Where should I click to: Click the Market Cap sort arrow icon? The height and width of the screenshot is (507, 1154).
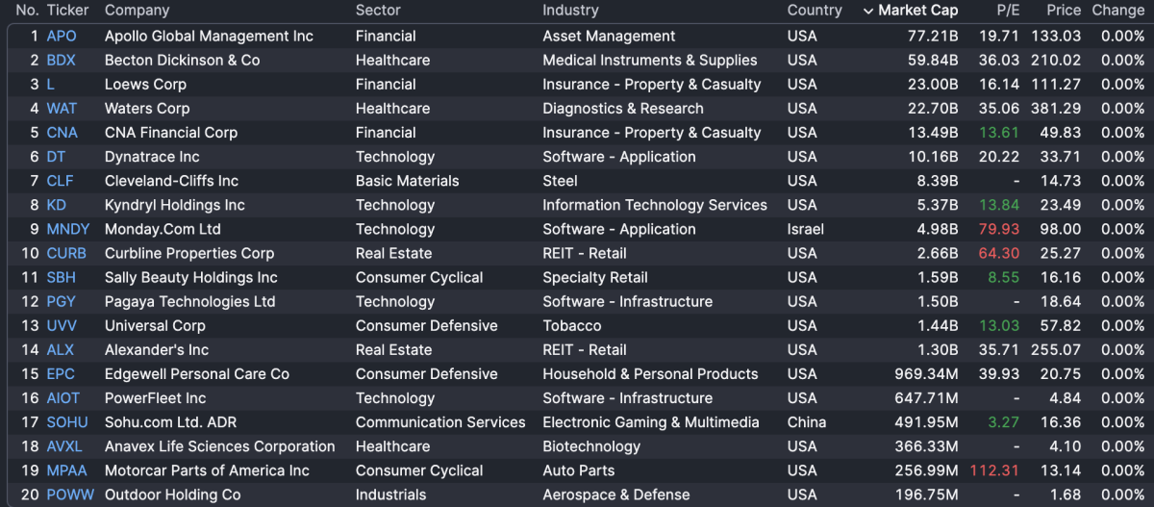tap(868, 11)
